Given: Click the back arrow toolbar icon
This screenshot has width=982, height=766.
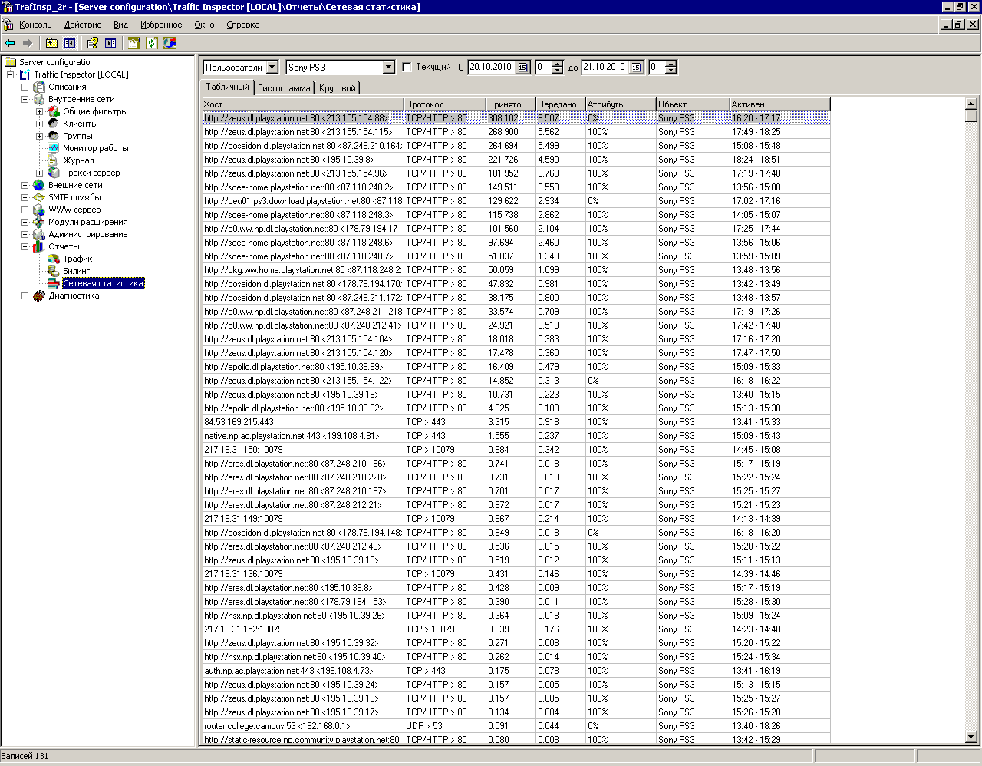Looking at the screenshot, I should tap(10, 43).
